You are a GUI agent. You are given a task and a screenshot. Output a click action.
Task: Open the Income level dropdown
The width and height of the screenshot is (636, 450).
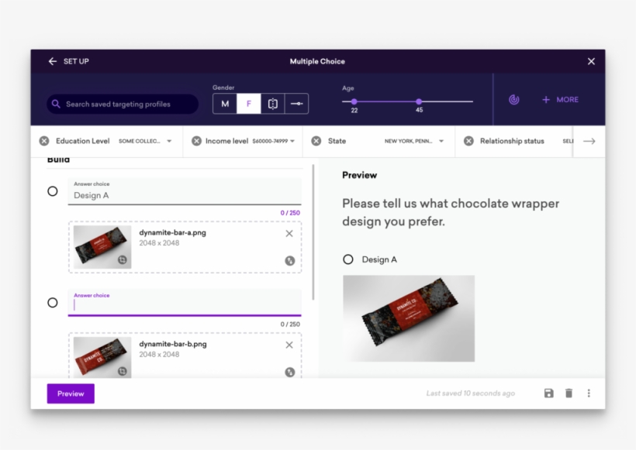click(x=292, y=142)
